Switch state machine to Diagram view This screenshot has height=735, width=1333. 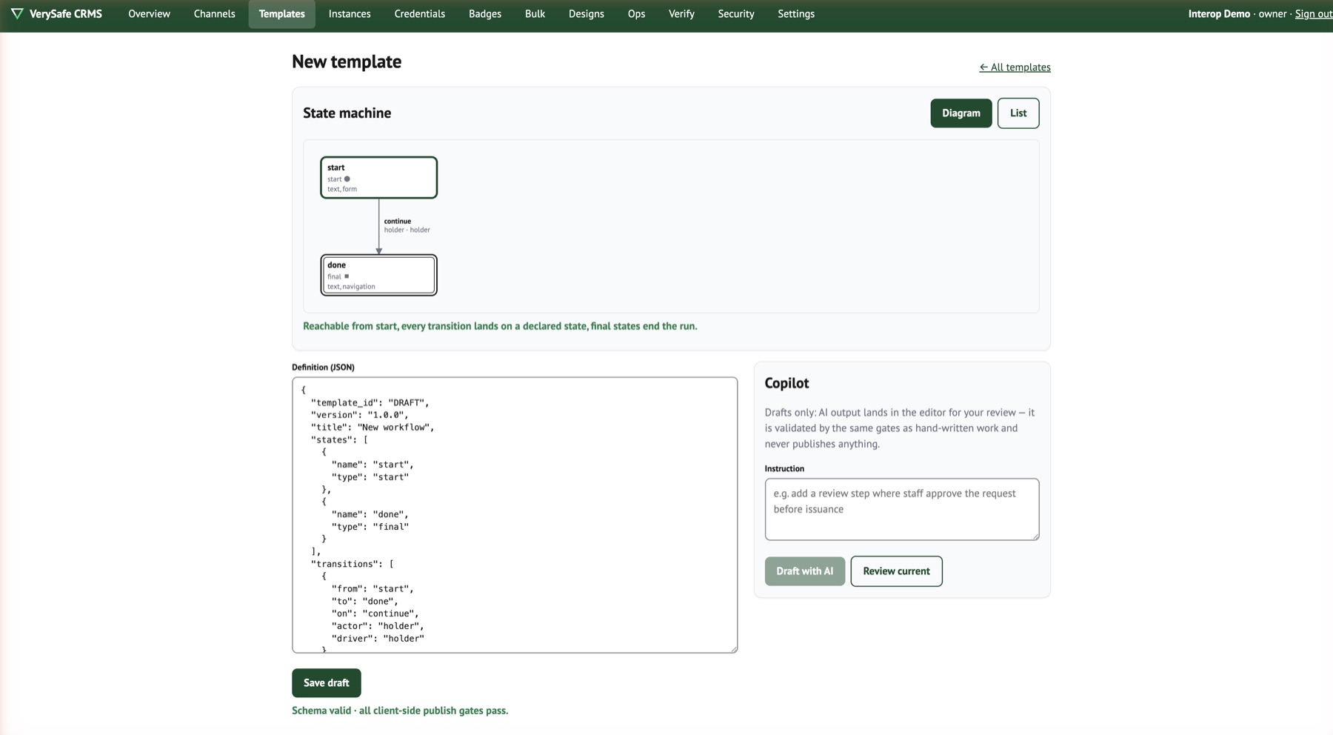pos(961,113)
